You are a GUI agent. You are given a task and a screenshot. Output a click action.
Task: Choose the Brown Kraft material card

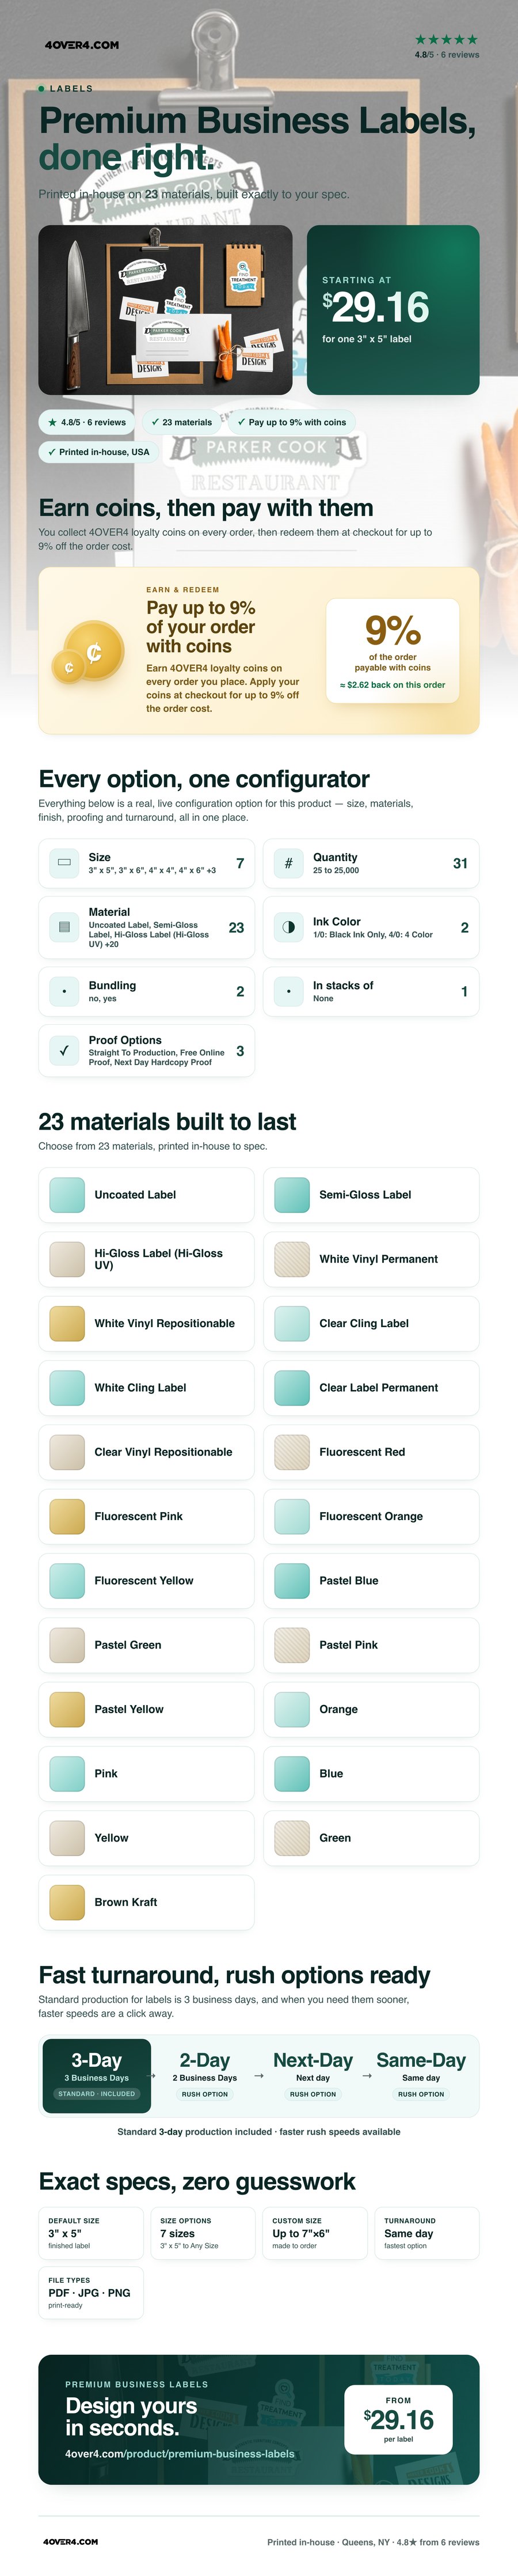pyautogui.click(x=146, y=1902)
